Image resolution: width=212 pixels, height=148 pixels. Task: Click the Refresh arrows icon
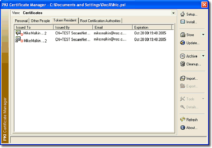(x=182, y=119)
